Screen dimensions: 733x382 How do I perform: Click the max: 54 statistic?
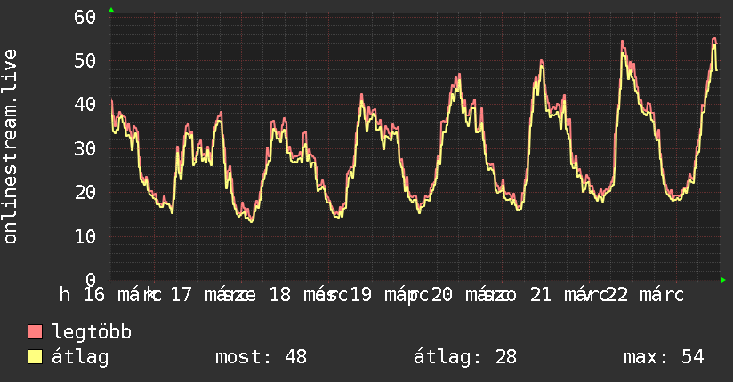[664, 357]
